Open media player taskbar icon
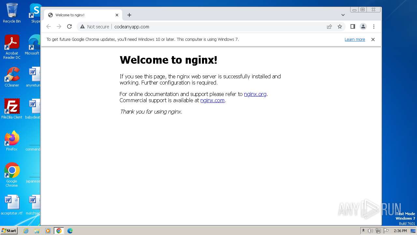 pyautogui.click(x=48, y=231)
